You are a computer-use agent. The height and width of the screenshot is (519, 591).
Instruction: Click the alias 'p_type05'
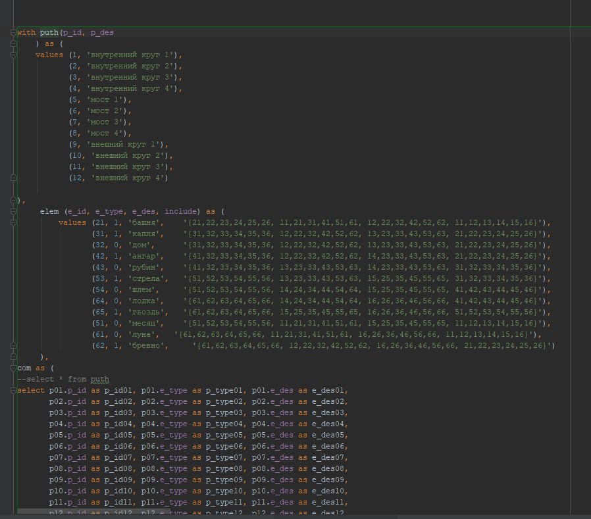coord(224,435)
